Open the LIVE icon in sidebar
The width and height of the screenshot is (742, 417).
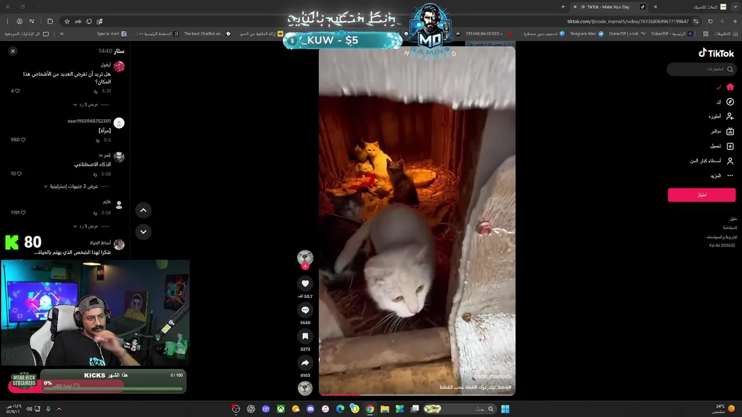click(x=730, y=131)
